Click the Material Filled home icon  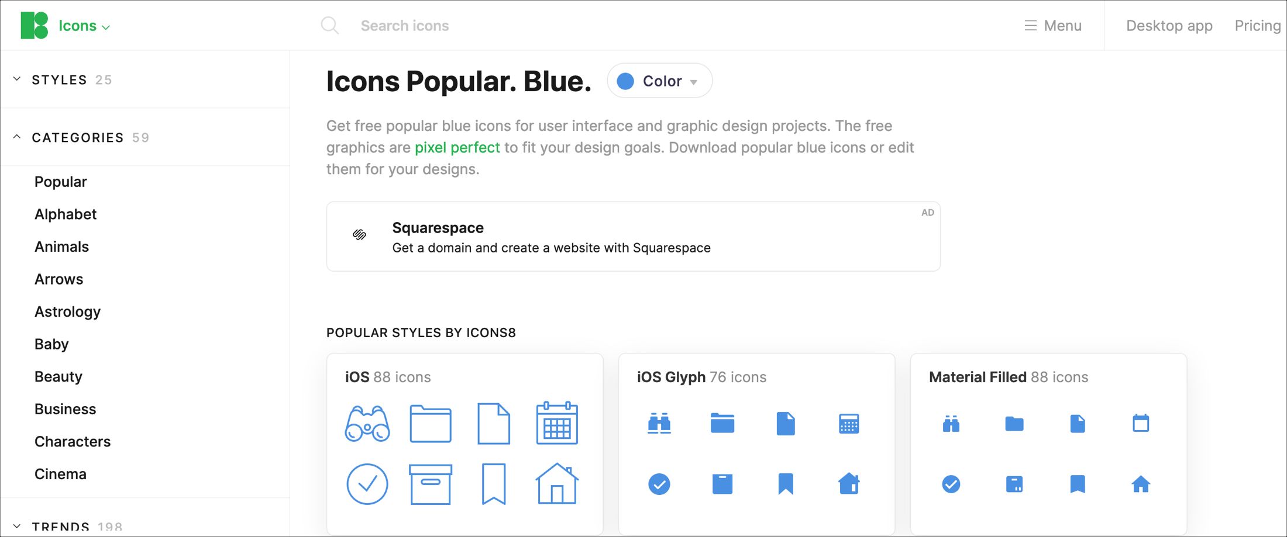(1140, 484)
